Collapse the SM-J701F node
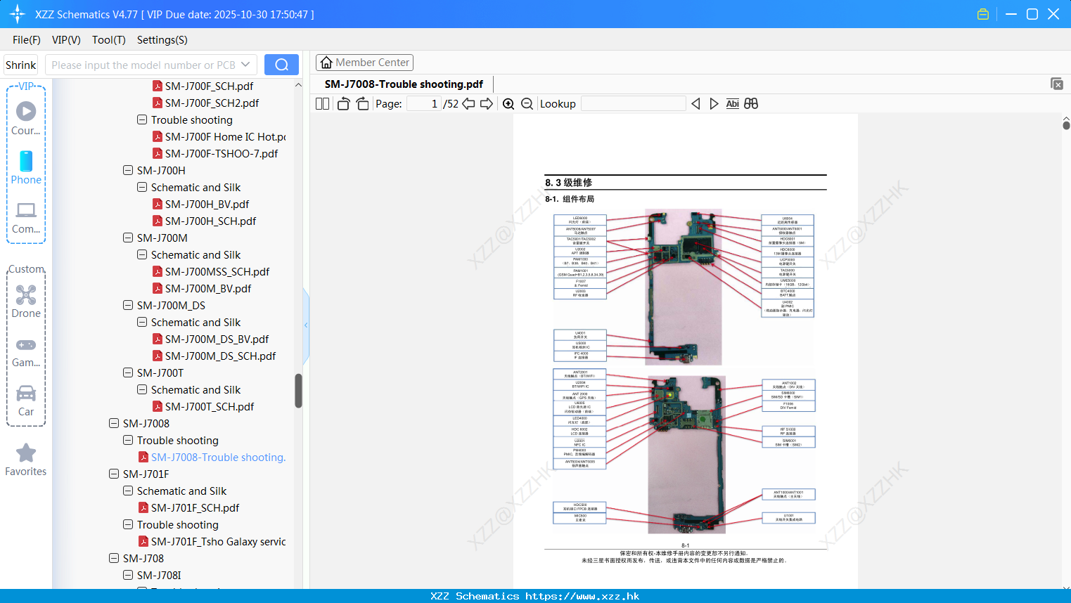1071x603 pixels. (x=114, y=474)
